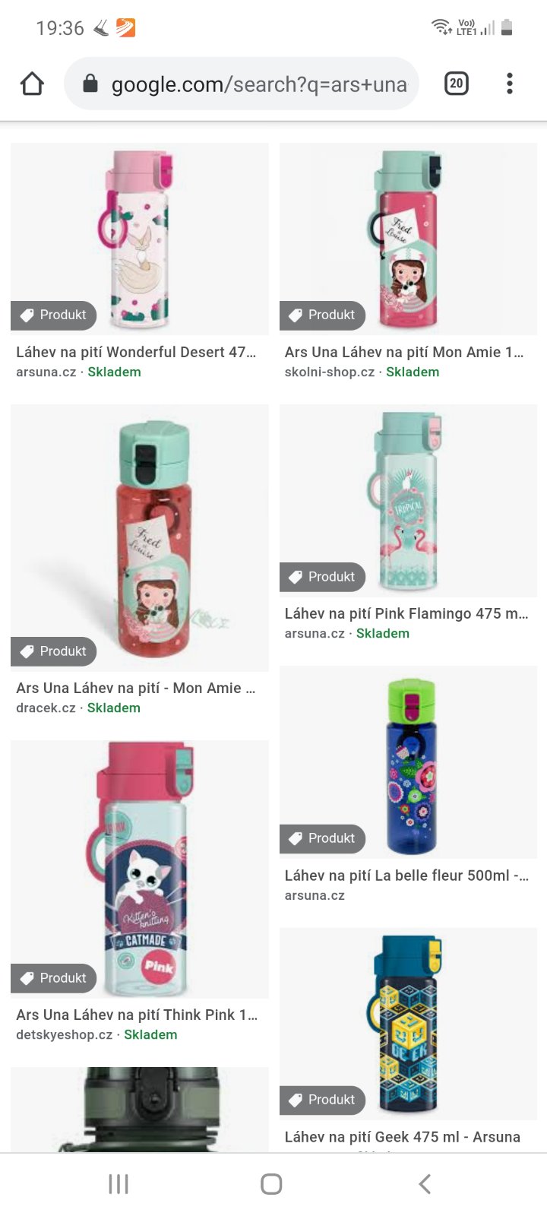Tap Android back navigation button
Viewport: 547px width, 1216px height.
coord(425,1183)
